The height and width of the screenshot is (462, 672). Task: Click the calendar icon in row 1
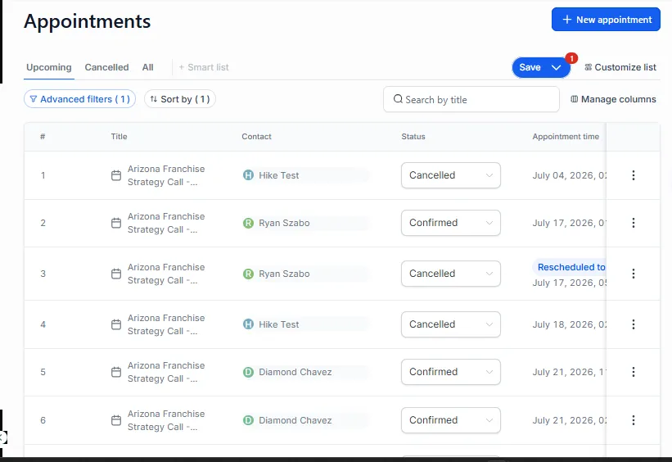click(116, 175)
